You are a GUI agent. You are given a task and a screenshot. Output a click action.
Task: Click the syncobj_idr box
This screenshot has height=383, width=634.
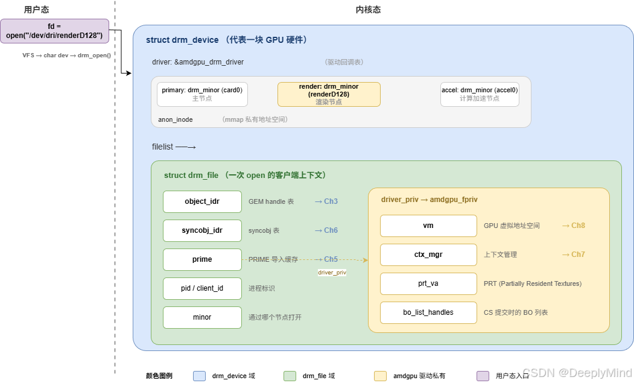[202, 230]
